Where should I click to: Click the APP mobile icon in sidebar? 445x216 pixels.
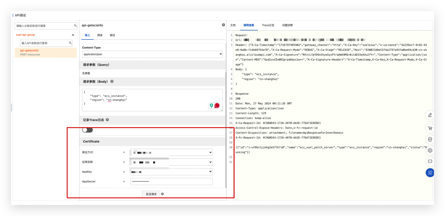[430, 139]
